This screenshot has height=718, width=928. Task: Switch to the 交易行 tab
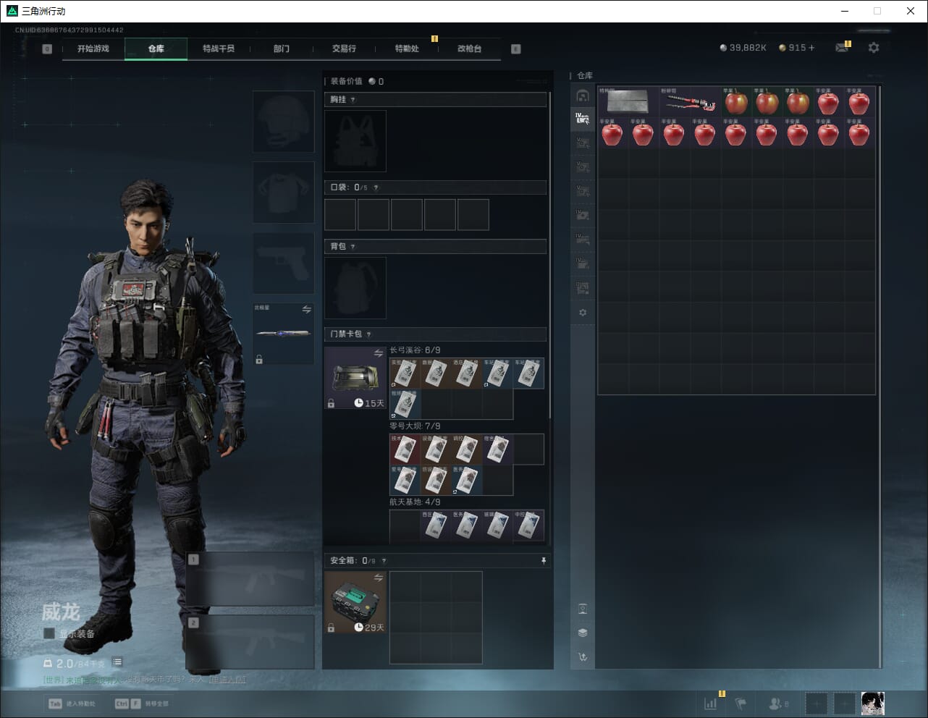coord(344,48)
